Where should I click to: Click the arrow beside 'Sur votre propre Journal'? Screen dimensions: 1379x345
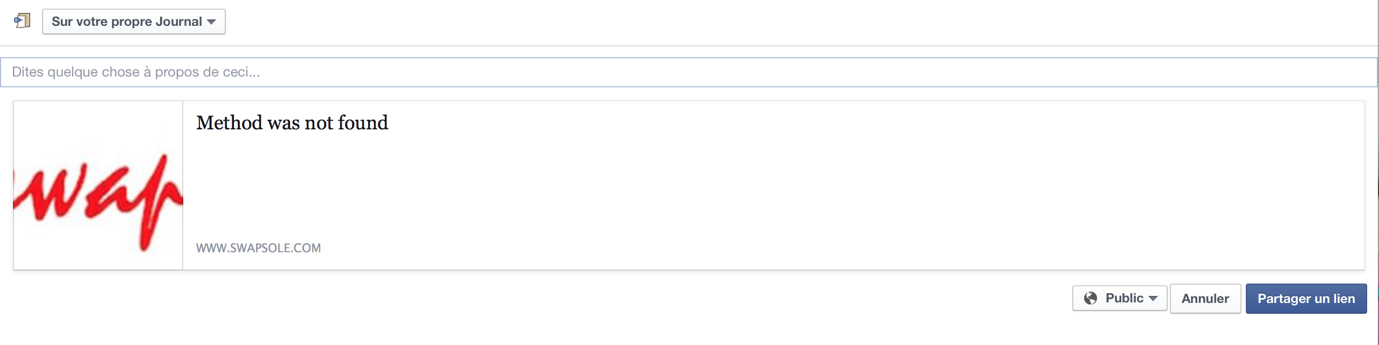tap(211, 22)
